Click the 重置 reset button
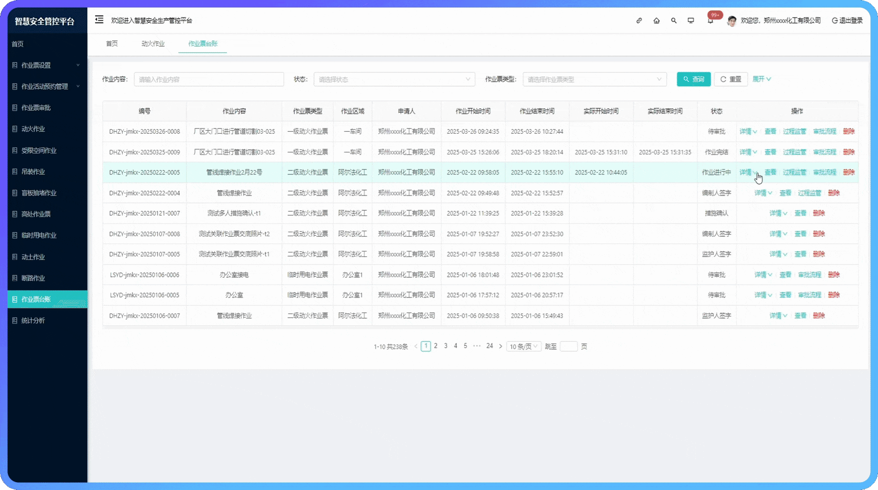878x490 pixels. click(730, 79)
